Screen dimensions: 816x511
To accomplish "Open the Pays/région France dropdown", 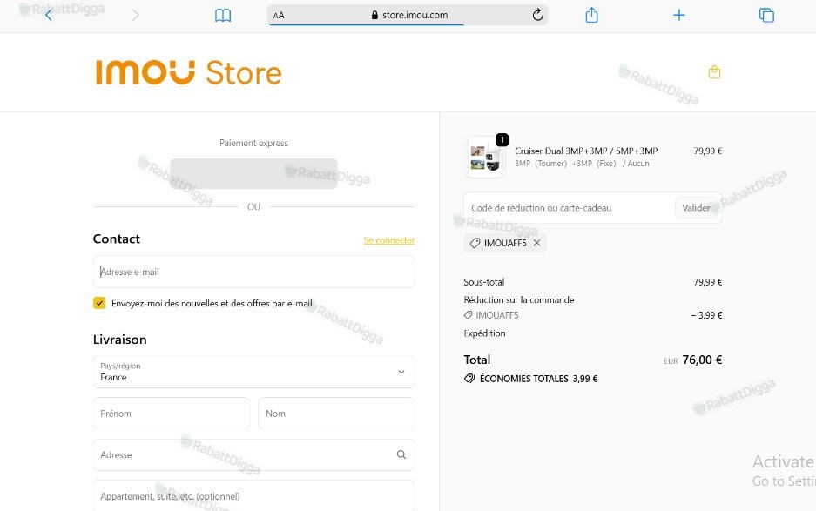I will point(253,372).
